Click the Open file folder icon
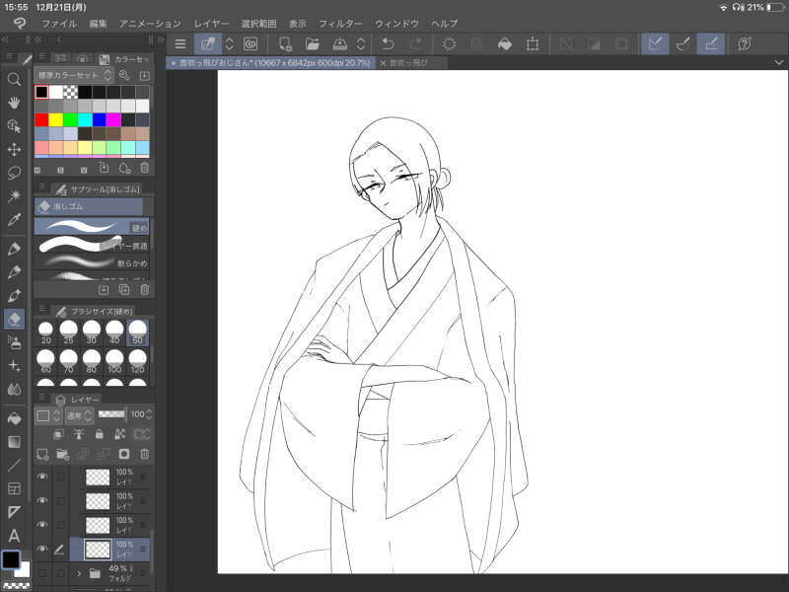 click(313, 44)
